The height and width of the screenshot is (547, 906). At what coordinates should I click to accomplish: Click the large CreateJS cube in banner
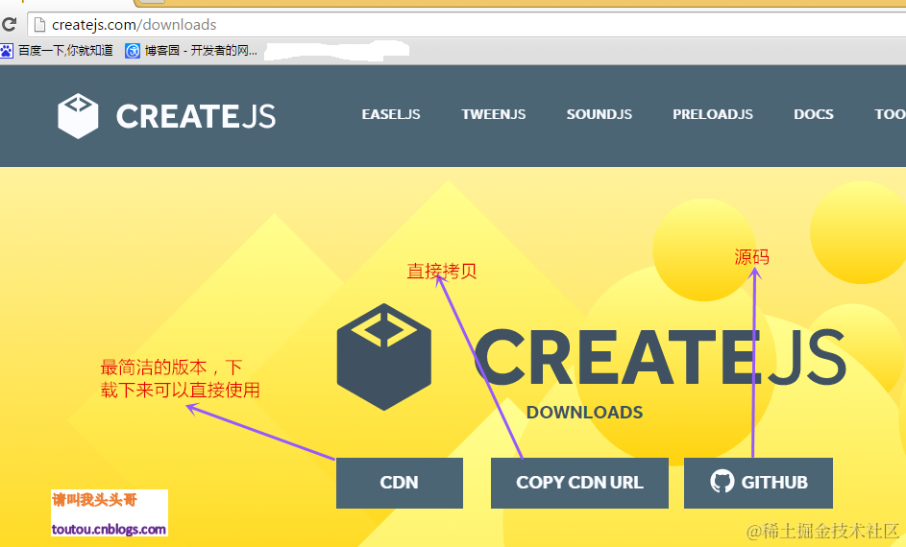point(384,357)
